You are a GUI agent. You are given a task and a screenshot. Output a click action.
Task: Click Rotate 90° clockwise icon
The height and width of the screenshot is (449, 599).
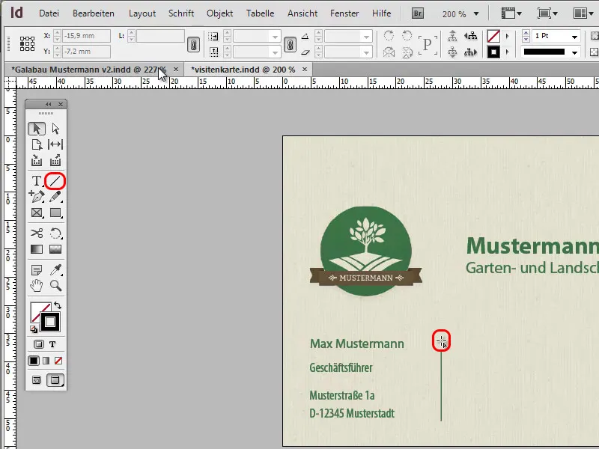point(389,36)
